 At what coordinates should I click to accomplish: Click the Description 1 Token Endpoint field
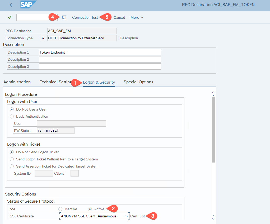[100, 52]
